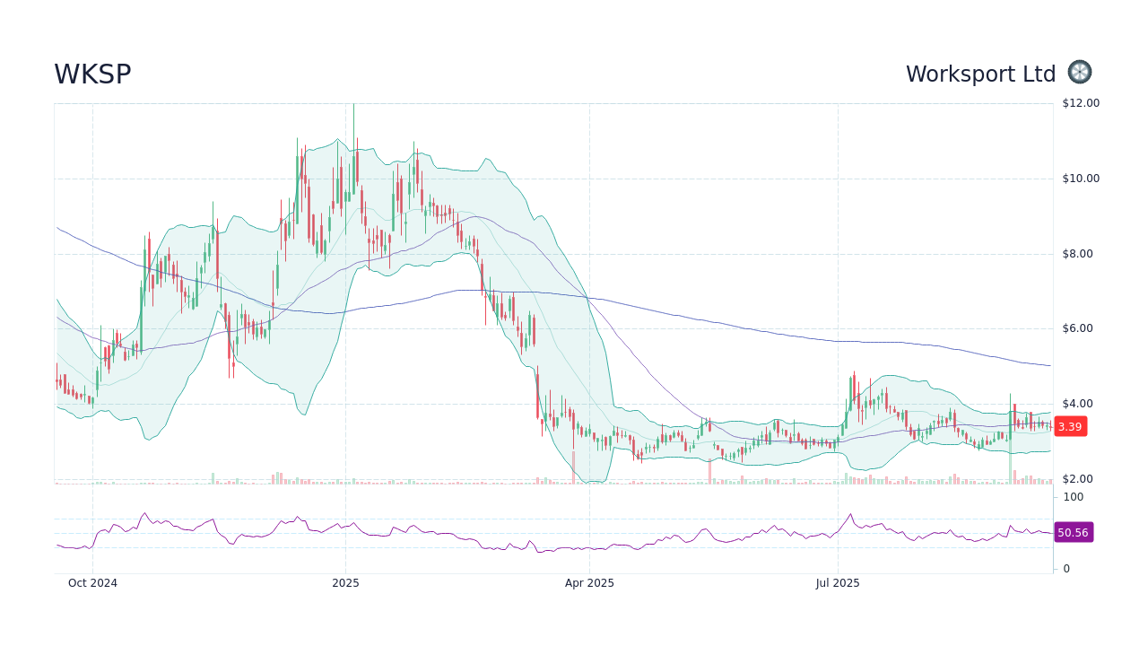Select the Oct 2024 axis label
1148x646 pixels.
coord(92,582)
